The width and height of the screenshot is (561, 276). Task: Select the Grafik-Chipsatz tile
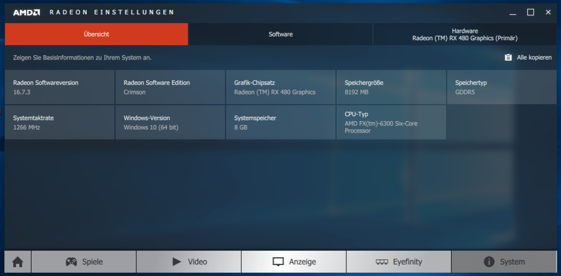(280, 87)
